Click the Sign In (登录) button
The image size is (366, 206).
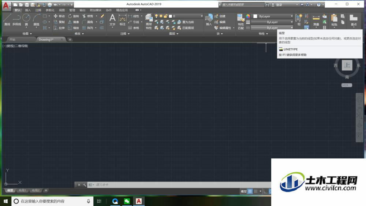pos(277,5)
